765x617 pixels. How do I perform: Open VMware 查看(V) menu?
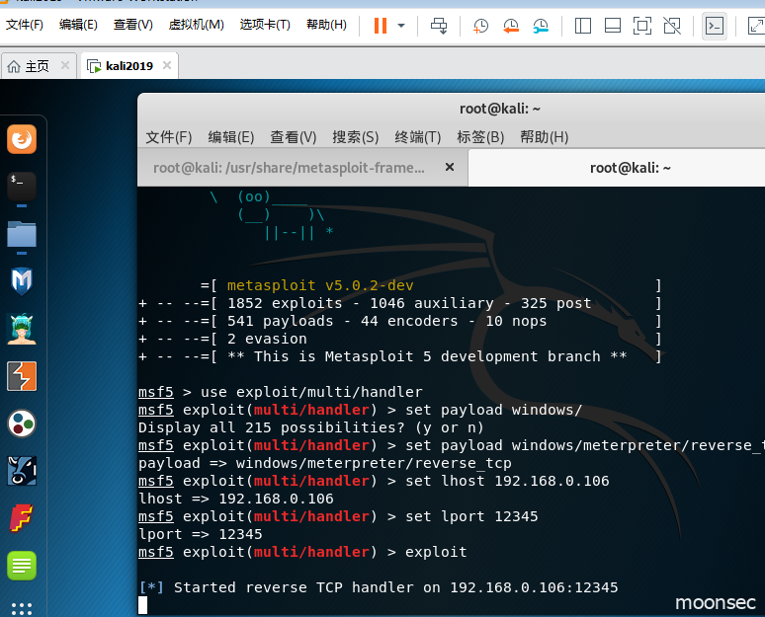(133, 25)
